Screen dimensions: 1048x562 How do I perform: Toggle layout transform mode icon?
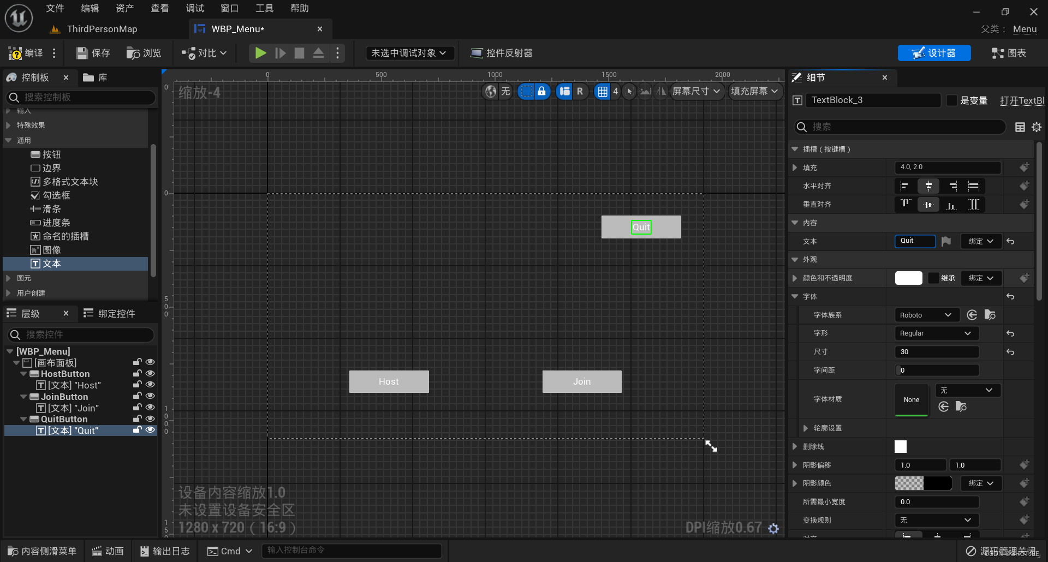coord(564,92)
